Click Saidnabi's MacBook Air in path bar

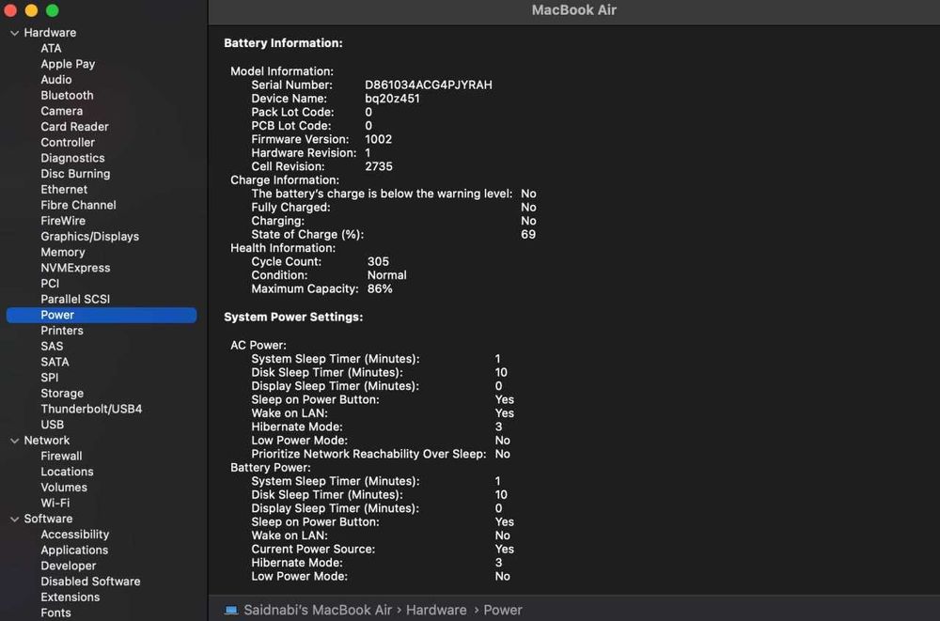(318, 610)
